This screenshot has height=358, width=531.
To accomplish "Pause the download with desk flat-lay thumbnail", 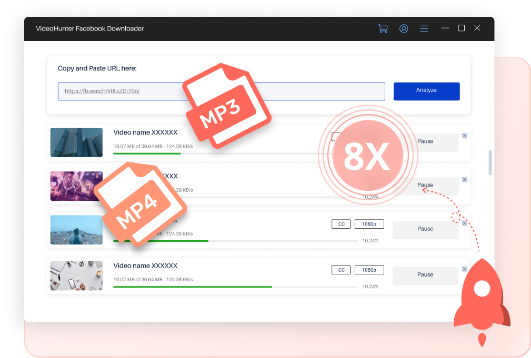I will point(425,275).
